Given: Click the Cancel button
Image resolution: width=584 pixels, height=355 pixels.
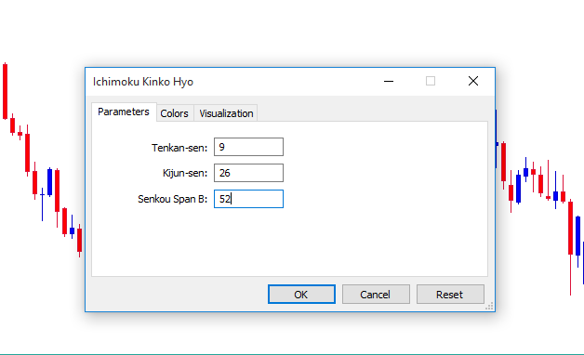Looking at the screenshot, I should click(376, 295).
